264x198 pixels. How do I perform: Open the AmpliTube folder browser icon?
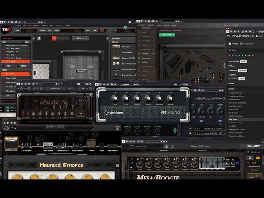(x=132, y=146)
